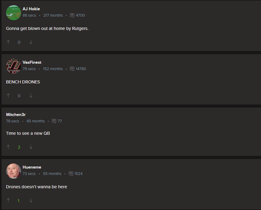This screenshot has width=261, height=210.
Task: Open the Mitchen3r username link
Action: pos(16,115)
